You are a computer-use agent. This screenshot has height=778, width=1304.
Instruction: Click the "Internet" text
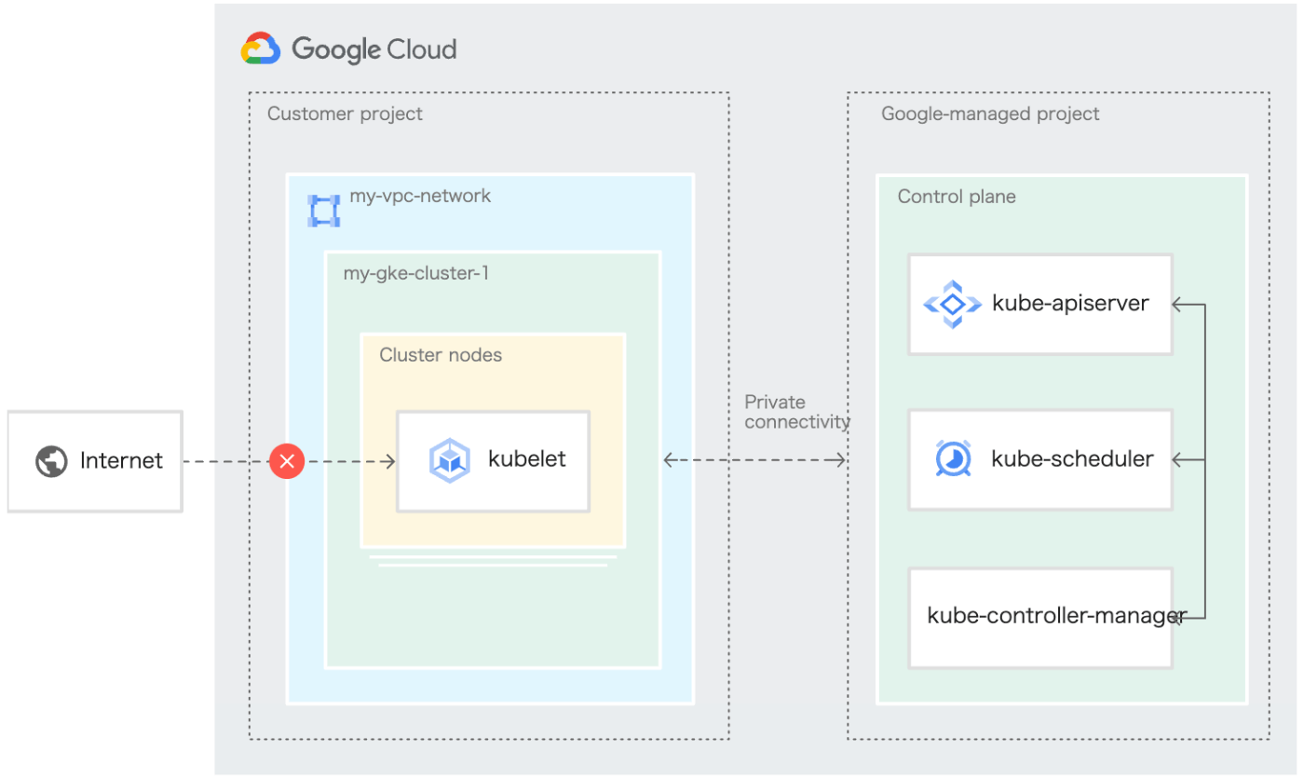(x=121, y=460)
